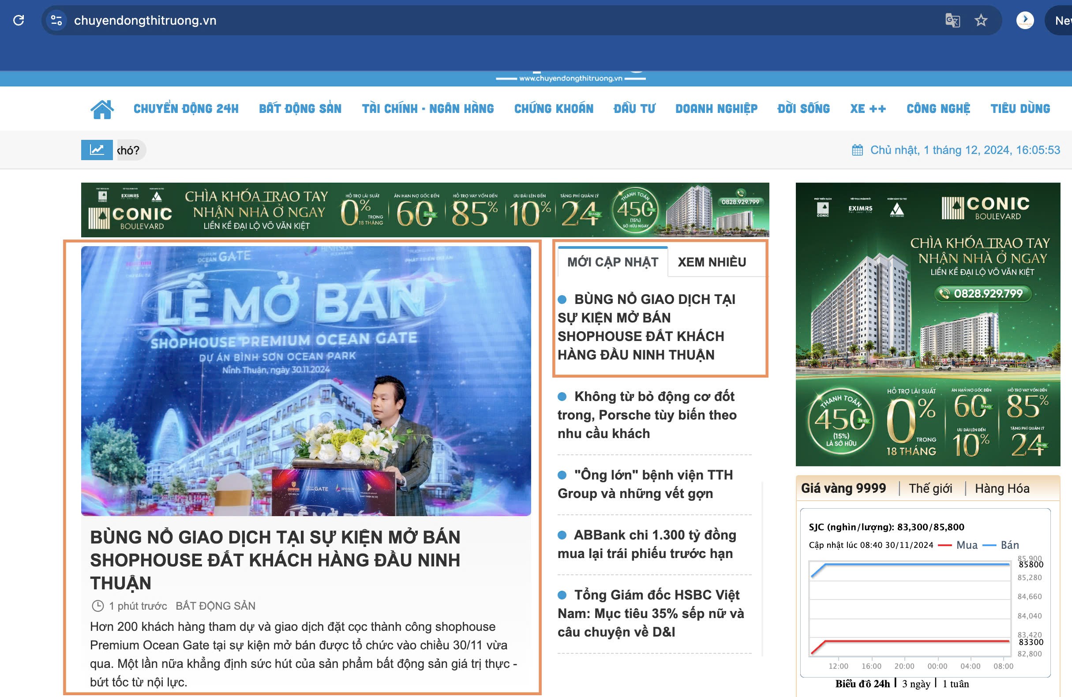Open the TIÊU DÙNG section
Viewport: 1072px width, 697px height.
click(x=1020, y=109)
